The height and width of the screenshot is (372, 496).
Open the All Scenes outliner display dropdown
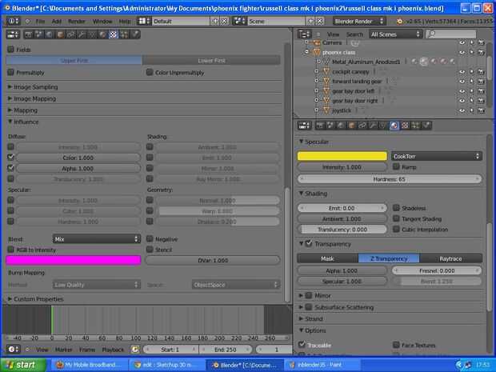(x=395, y=34)
